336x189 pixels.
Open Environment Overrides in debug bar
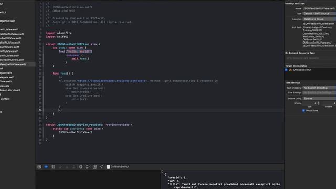coord(94,167)
